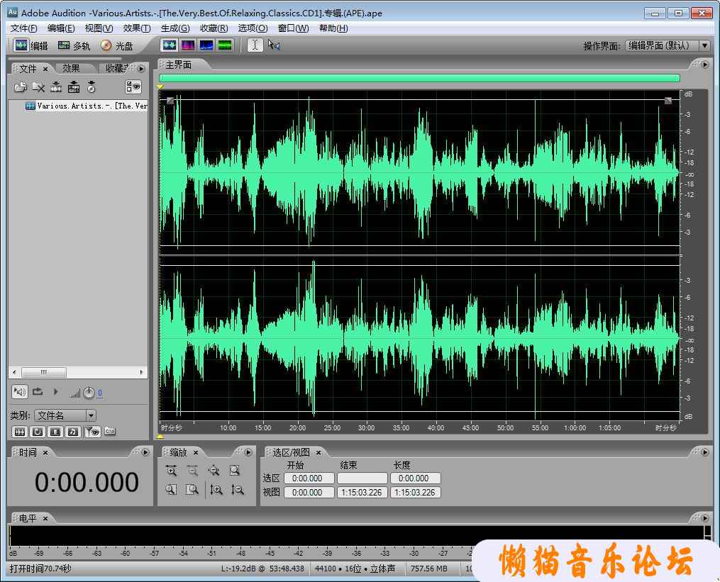Toggle auto-play speaker button in Files panel
The width and height of the screenshot is (720, 582).
tap(19, 391)
